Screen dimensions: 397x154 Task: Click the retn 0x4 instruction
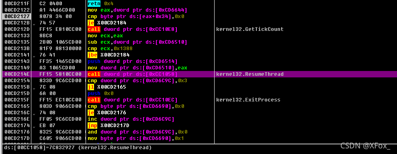tap(100, 4)
